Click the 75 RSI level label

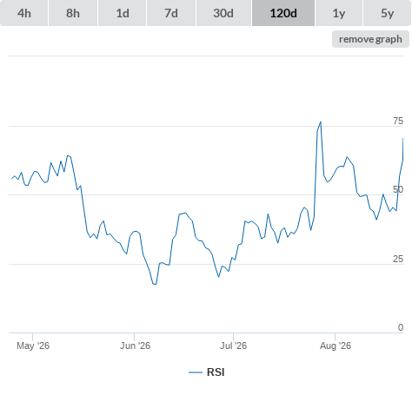coord(398,121)
